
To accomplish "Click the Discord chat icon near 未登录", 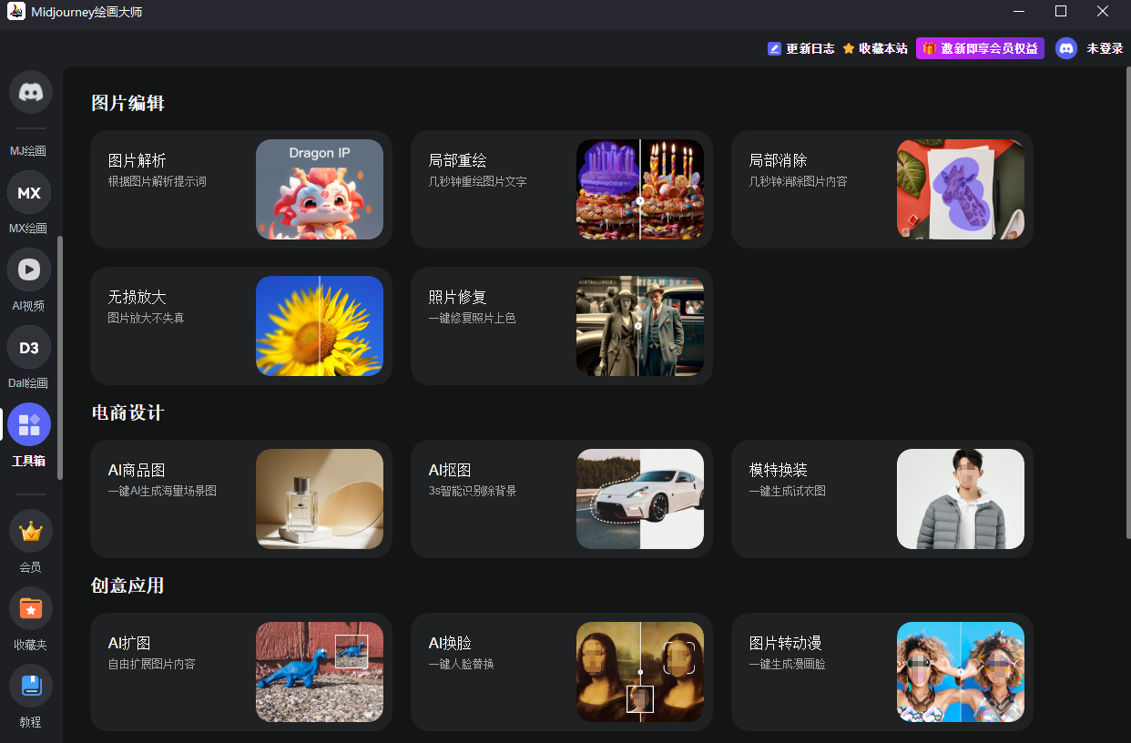I will [x=1065, y=48].
